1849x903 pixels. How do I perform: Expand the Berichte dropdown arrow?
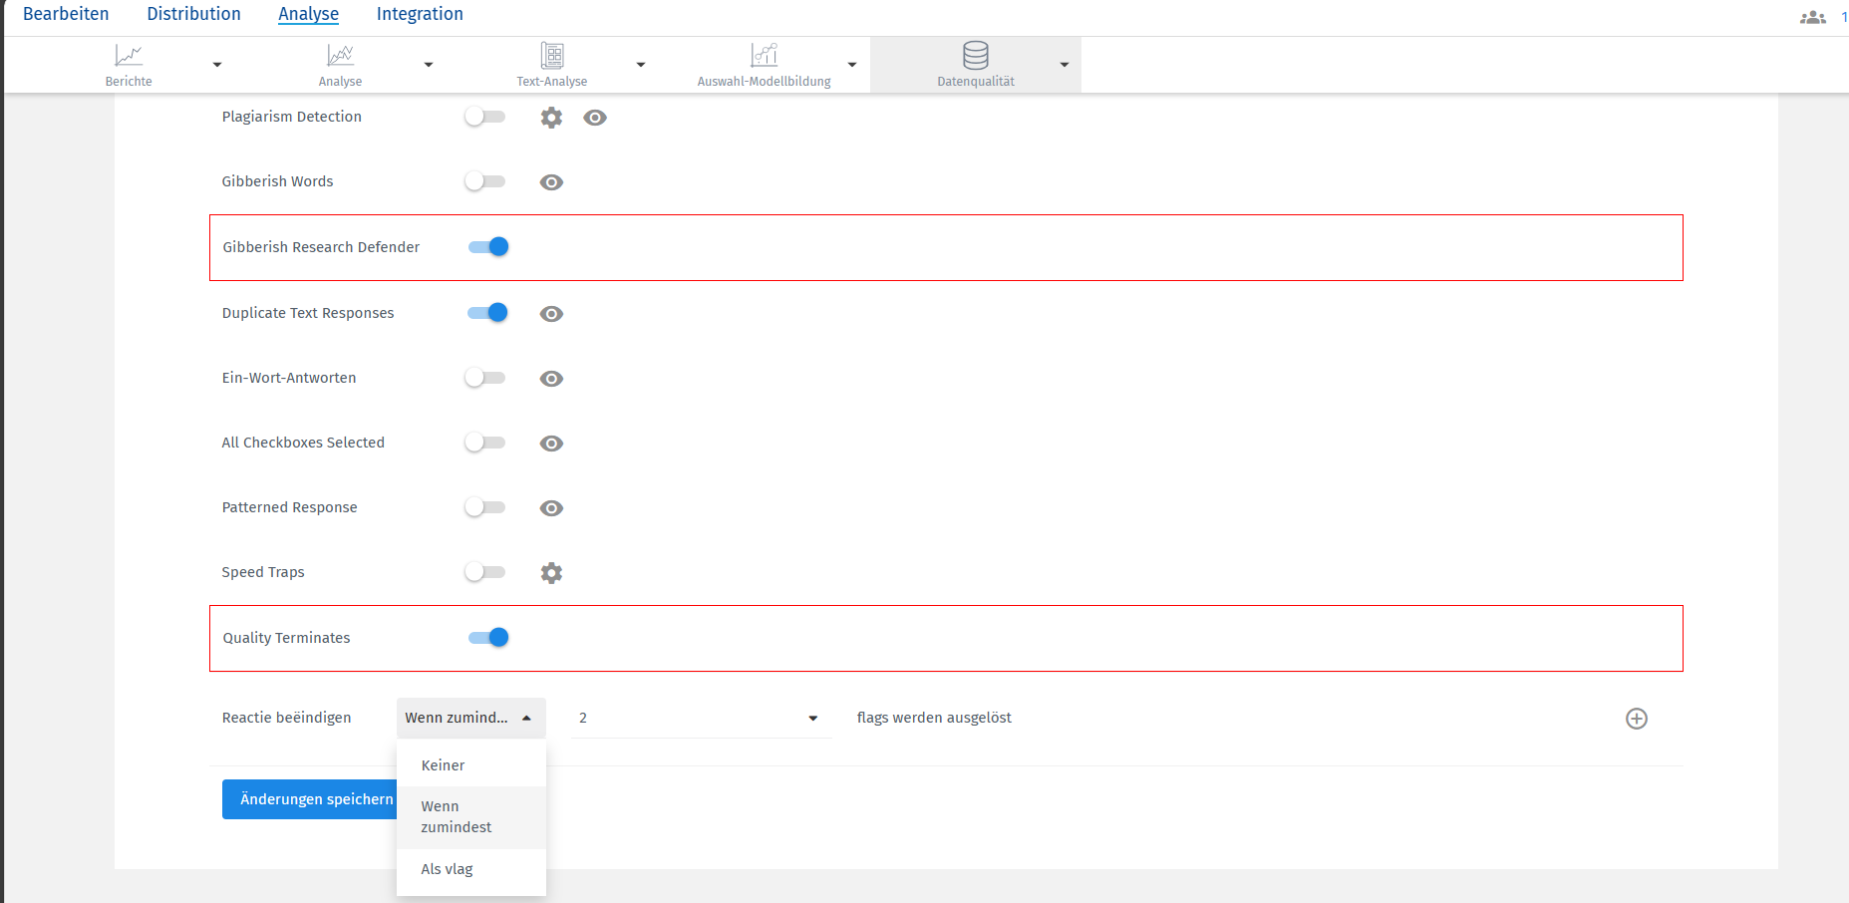pyautogui.click(x=216, y=64)
